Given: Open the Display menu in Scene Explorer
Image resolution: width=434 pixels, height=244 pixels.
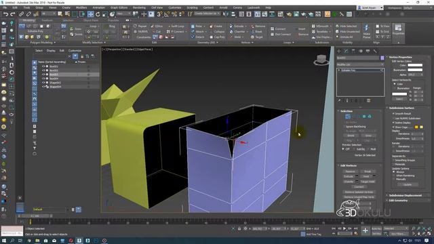Looking at the screenshot, I should [x=51, y=51].
